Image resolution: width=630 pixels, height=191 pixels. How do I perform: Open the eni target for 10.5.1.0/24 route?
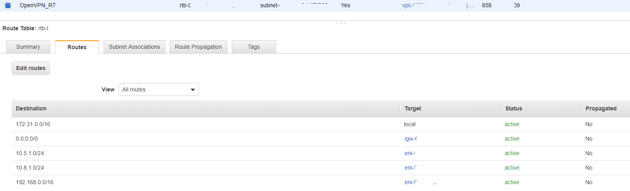click(410, 153)
